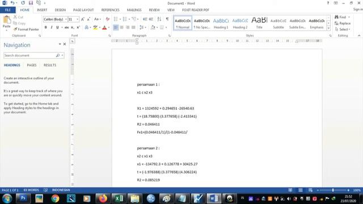Expand the Styles gallery More arrow
The width and height of the screenshot is (363, 204).
pyautogui.click(x=328, y=28)
